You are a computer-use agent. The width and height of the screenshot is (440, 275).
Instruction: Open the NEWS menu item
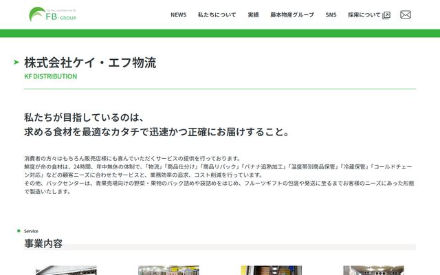click(x=179, y=15)
